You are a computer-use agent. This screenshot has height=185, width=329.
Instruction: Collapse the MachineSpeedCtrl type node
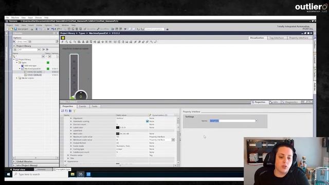click(20, 69)
